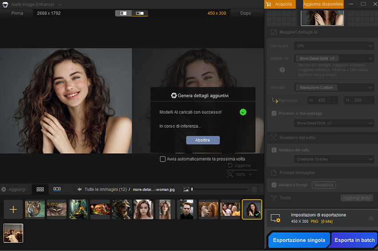This screenshot has width=378, height=251.
Task: Select the vintage photo thumbnail in second row
Action: click(13, 233)
